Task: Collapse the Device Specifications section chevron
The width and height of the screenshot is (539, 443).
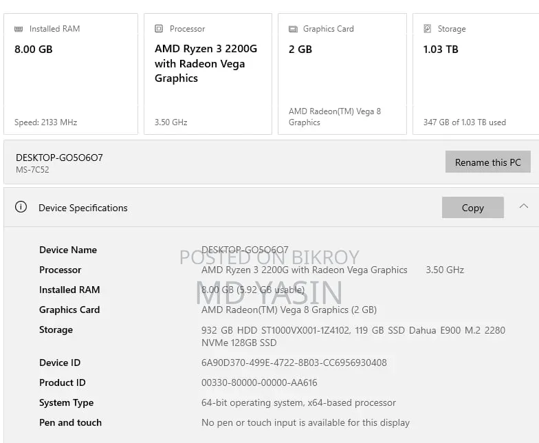Action: (x=524, y=206)
